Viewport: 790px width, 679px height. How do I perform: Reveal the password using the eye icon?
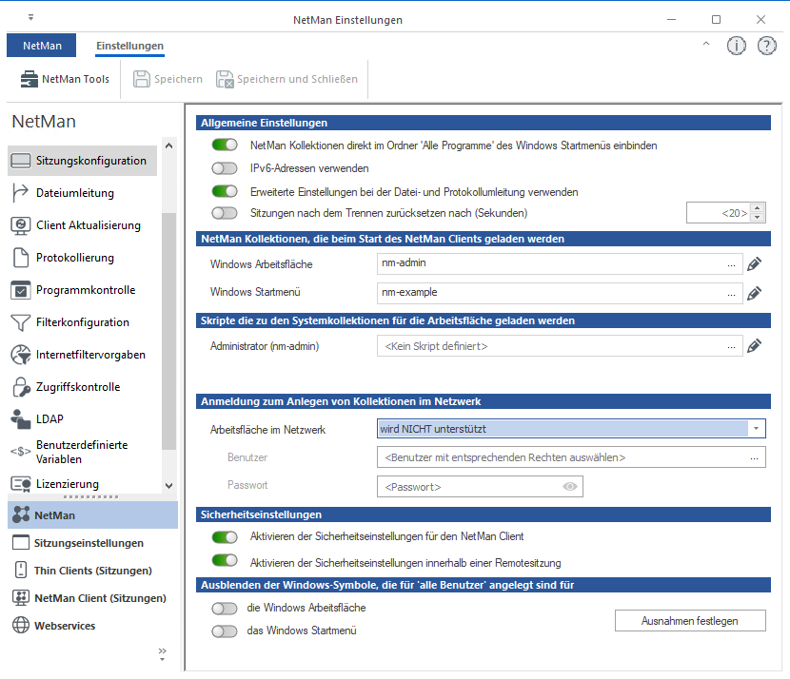(568, 486)
